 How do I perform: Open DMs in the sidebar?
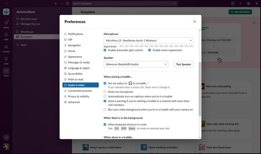coord(6,36)
